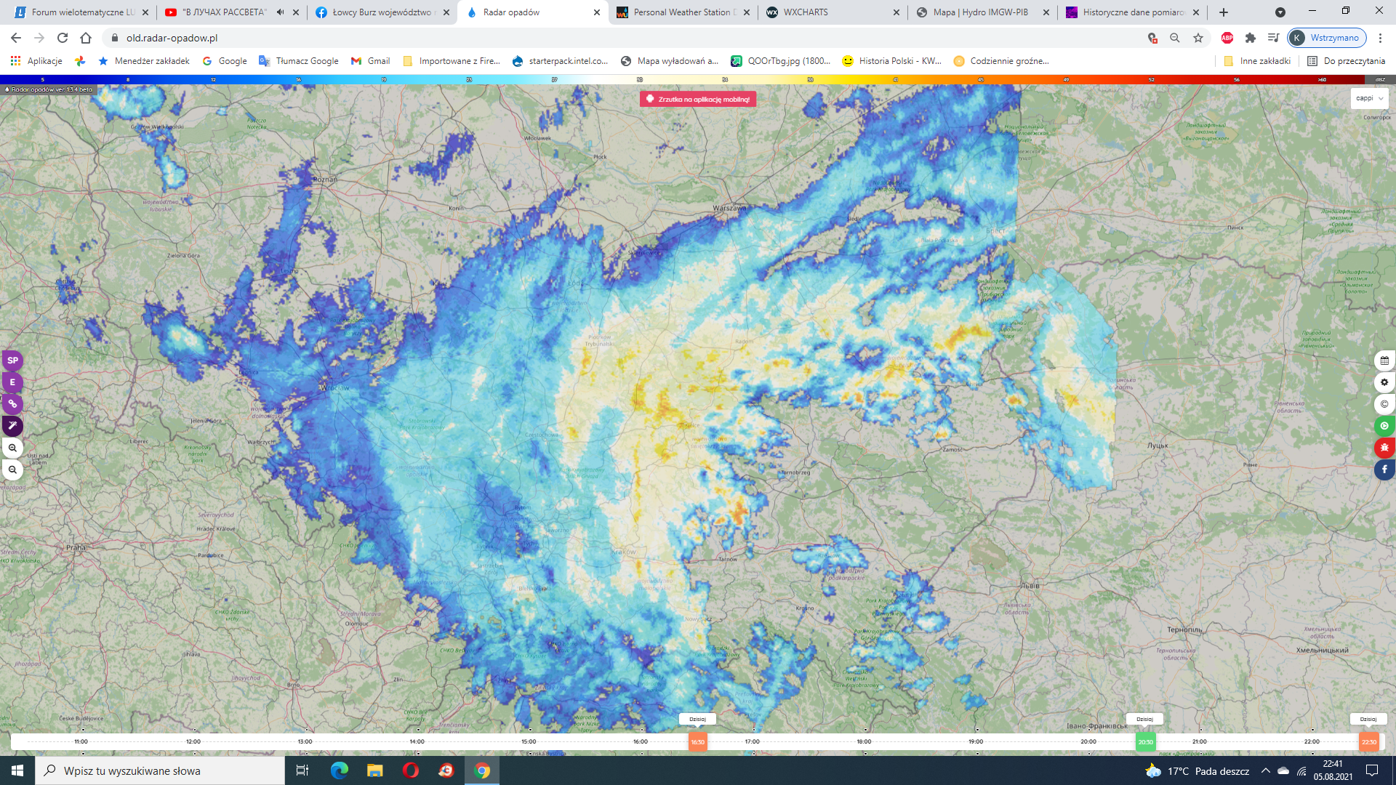Open the calendar date picker icon

[1384, 361]
